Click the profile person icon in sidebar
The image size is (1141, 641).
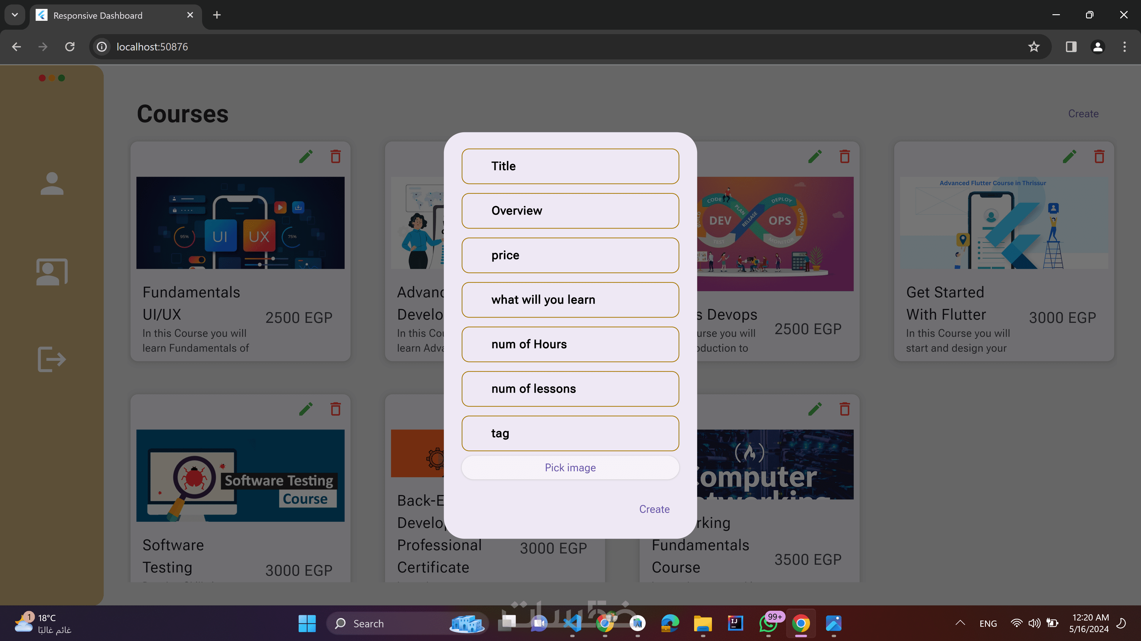(x=52, y=183)
